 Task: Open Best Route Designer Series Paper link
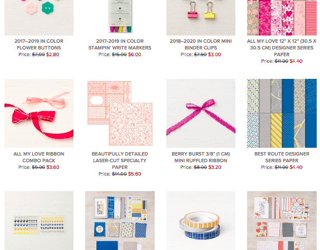282,157
